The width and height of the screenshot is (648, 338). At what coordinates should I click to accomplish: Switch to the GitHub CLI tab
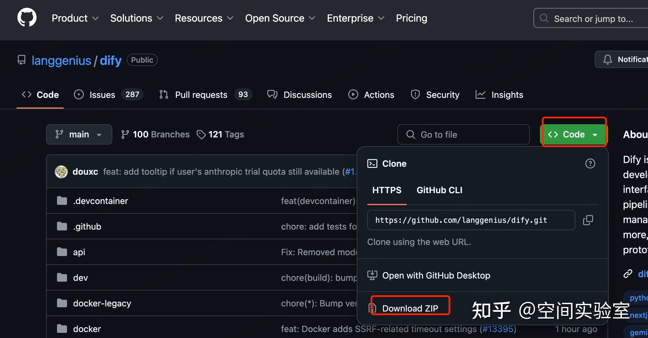pyautogui.click(x=439, y=190)
